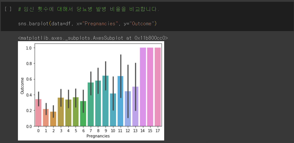This screenshot has width=294, height=143.
Task: Click the bar for 17 pregnancies
Action: pyautogui.click(x=158, y=87)
